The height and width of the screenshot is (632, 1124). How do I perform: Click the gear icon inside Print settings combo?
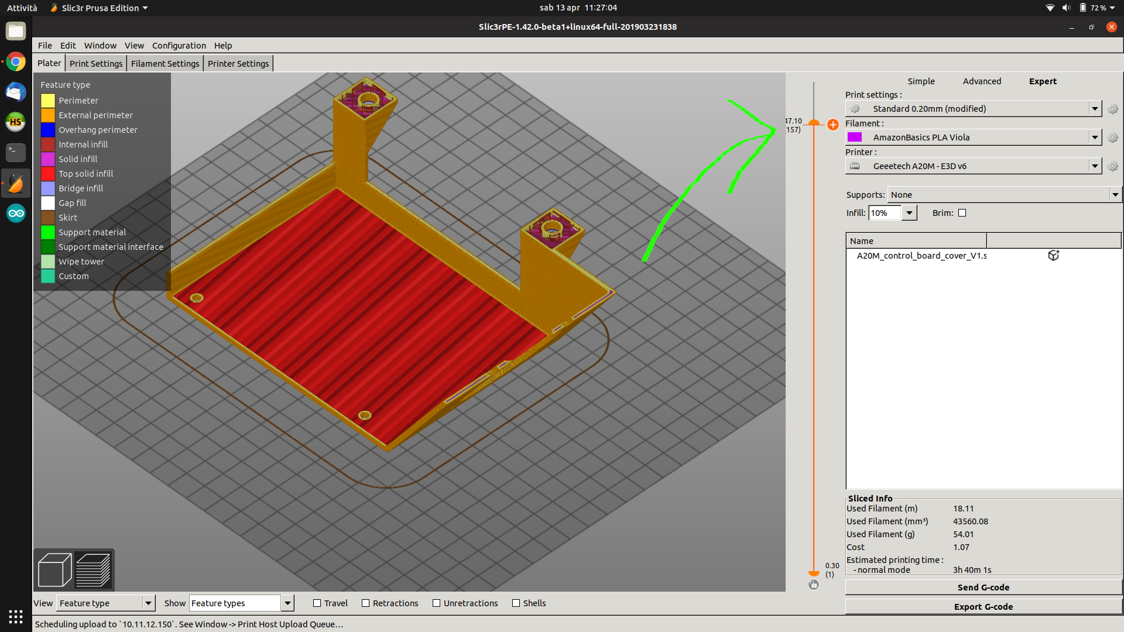pyautogui.click(x=855, y=109)
